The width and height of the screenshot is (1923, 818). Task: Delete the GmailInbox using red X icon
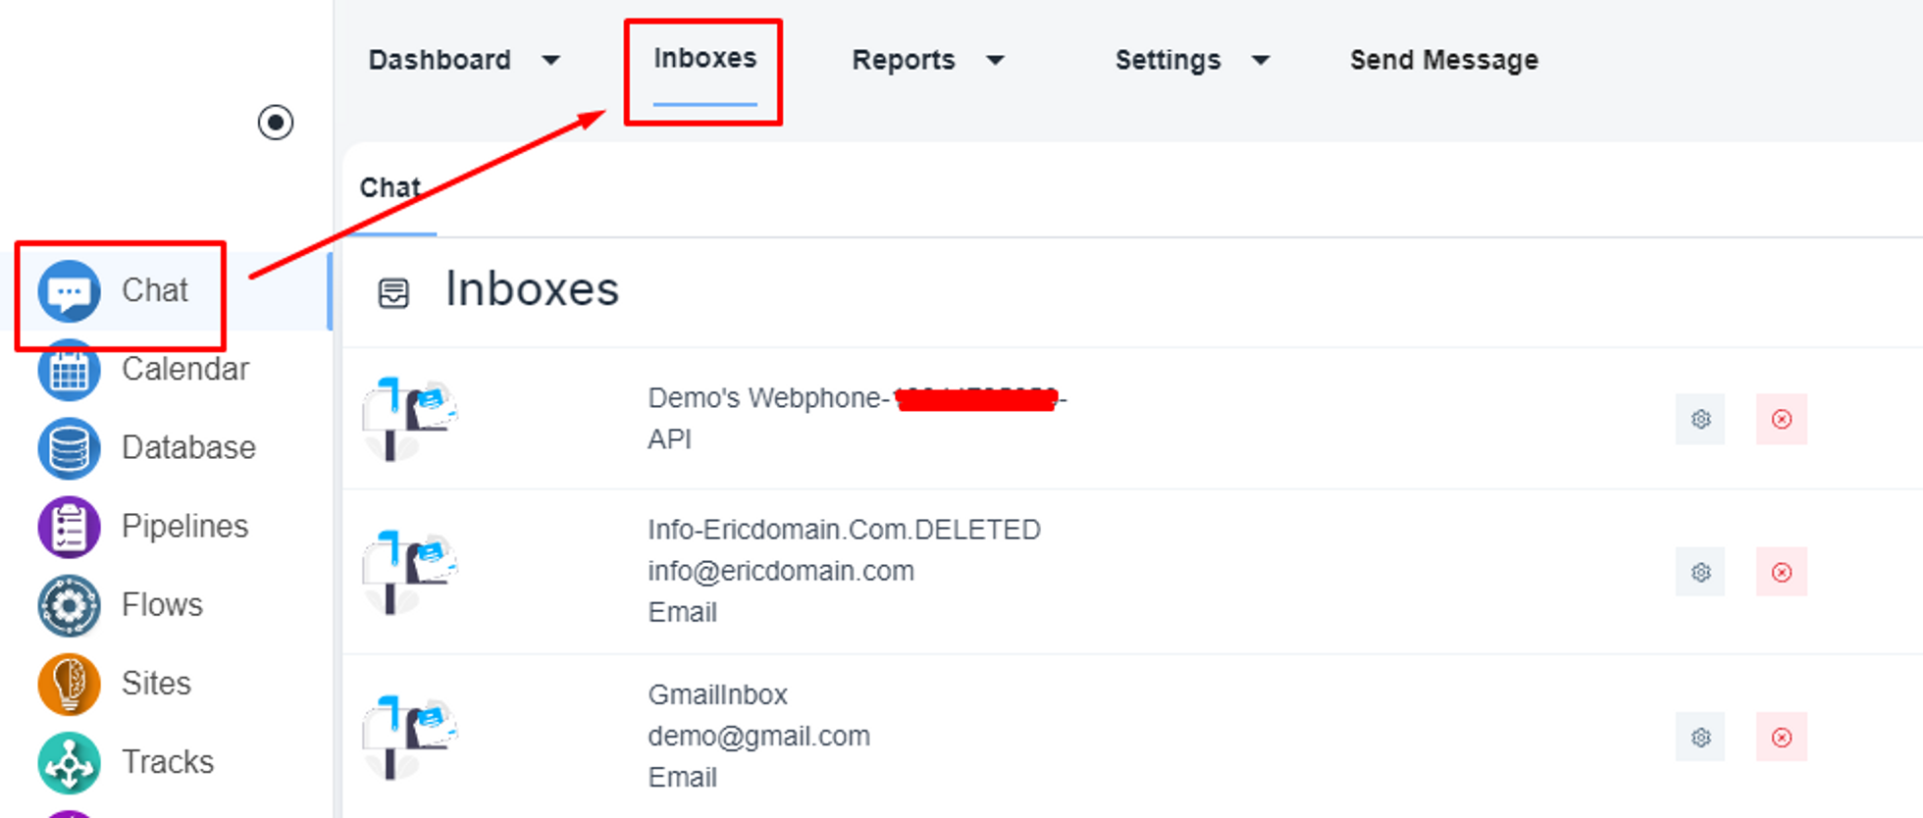[1782, 738]
